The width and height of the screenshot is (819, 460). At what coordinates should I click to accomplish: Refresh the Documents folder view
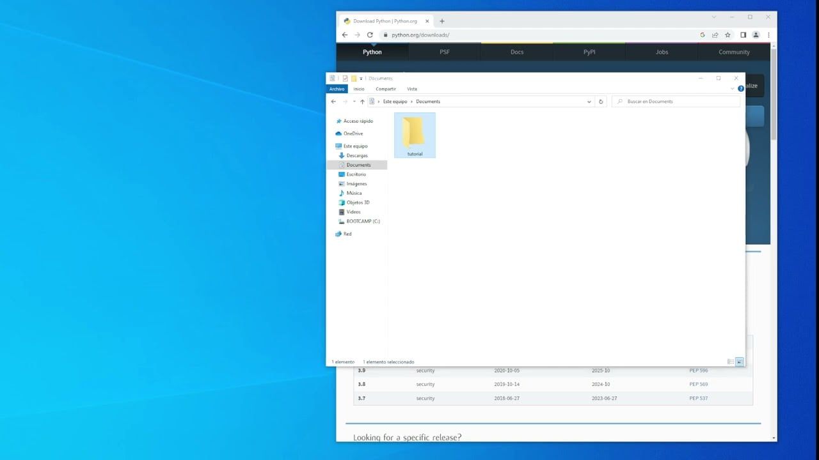point(600,101)
